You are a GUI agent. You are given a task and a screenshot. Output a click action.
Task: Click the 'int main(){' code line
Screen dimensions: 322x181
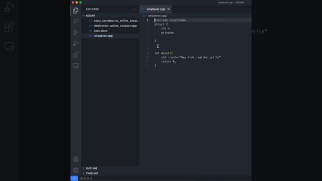coord(164,53)
